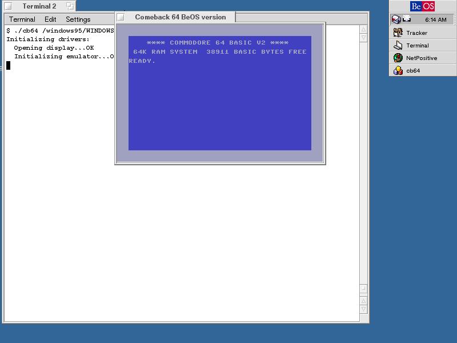The image size is (457, 343).
Task: Click the 'Initializing drivers:' line in Terminal
Action: point(48,39)
